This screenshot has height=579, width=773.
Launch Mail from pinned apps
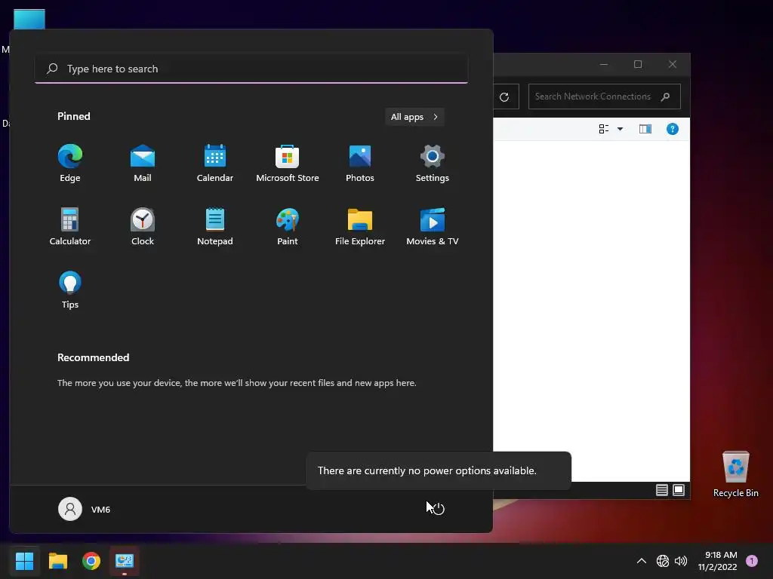(x=143, y=164)
